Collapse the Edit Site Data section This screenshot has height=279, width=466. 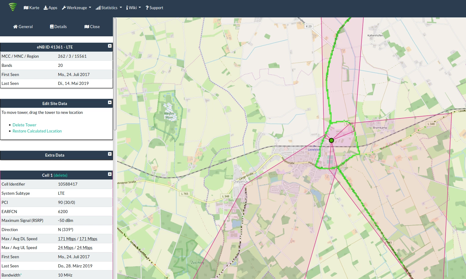tap(110, 103)
